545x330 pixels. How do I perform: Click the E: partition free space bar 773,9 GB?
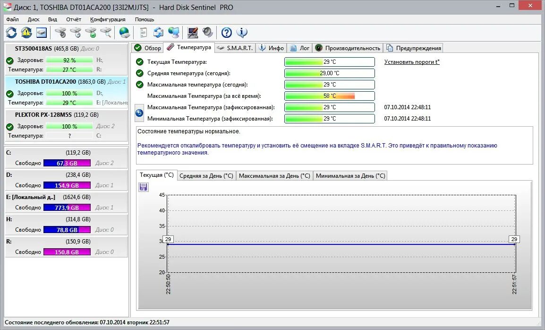click(67, 208)
